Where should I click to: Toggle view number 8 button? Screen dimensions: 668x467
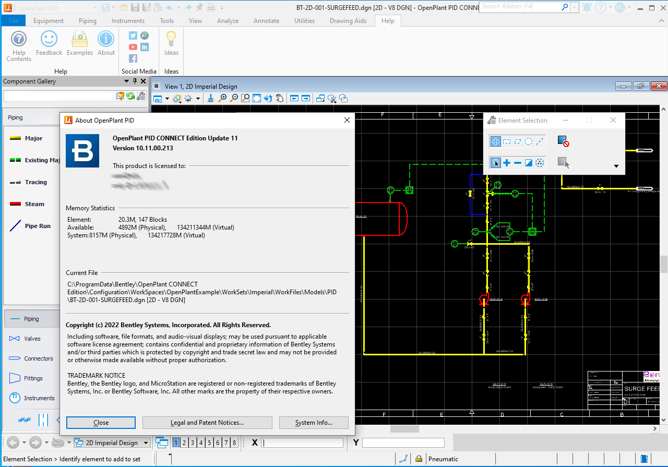[x=234, y=443]
